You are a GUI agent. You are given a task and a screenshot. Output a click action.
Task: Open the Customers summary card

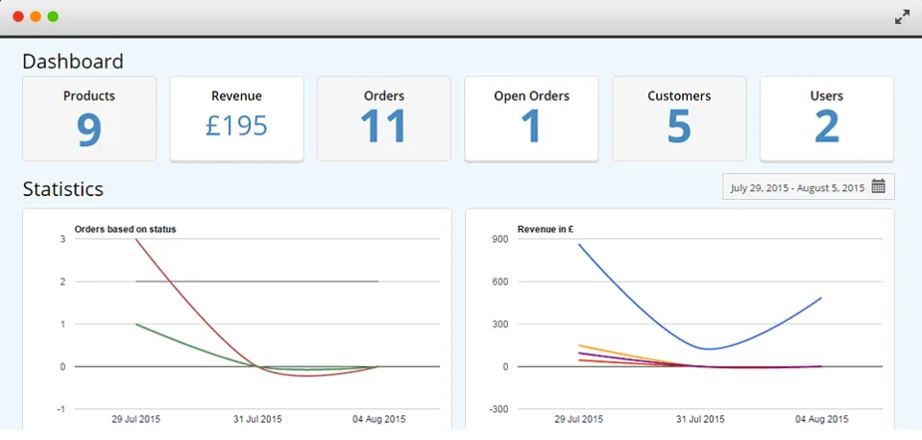679,118
